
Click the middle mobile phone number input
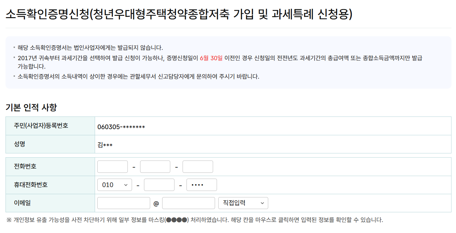click(x=159, y=184)
